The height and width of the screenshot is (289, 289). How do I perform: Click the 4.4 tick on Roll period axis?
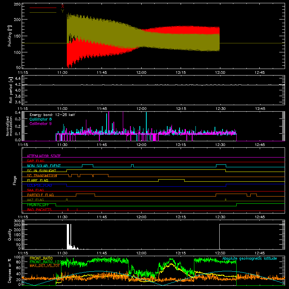click(18, 78)
